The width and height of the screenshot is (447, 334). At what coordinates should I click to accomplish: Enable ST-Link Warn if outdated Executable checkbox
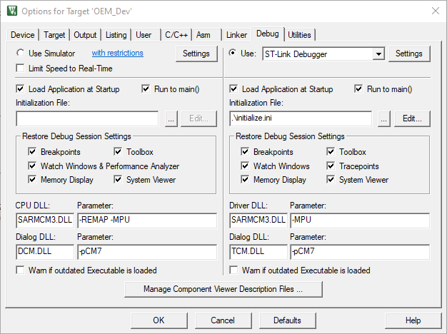point(233,270)
